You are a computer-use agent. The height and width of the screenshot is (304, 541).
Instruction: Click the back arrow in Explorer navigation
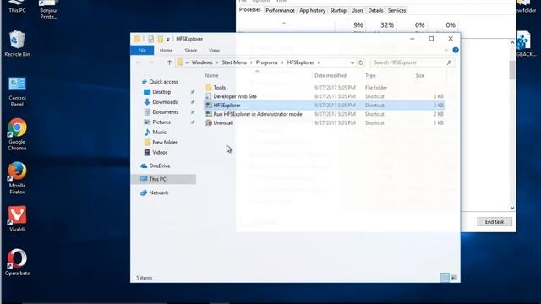(139, 62)
